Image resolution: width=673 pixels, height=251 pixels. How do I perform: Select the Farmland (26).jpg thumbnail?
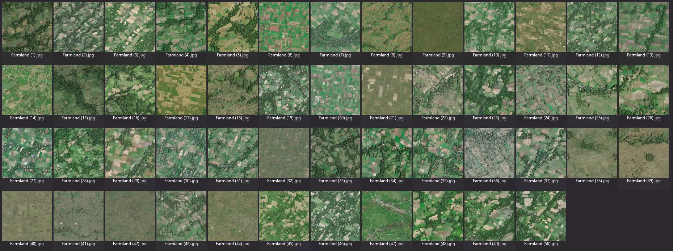coord(644,90)
